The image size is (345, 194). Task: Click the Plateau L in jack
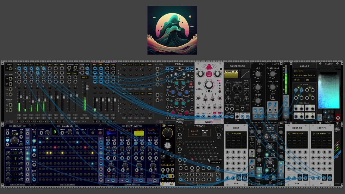point(167,68)
